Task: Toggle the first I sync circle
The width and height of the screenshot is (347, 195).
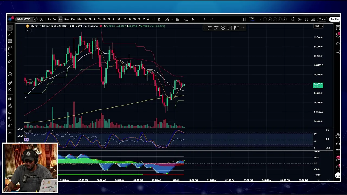Action: pyautogui.click(x=265, y=19)
